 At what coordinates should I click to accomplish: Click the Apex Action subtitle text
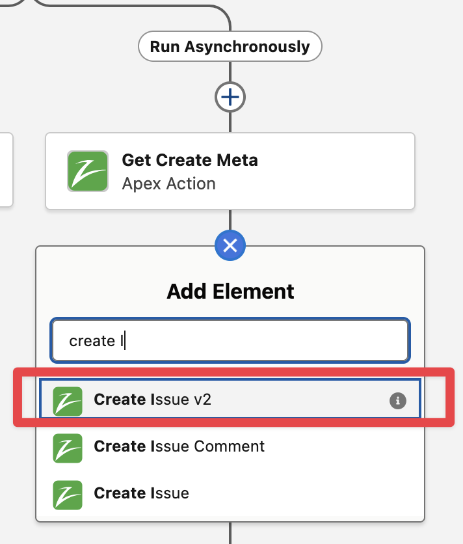[x=168, y=184]
